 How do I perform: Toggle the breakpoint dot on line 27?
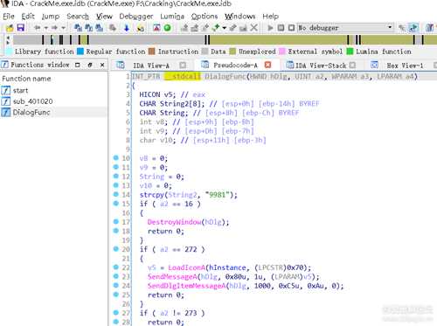click(x=116, y=312)
